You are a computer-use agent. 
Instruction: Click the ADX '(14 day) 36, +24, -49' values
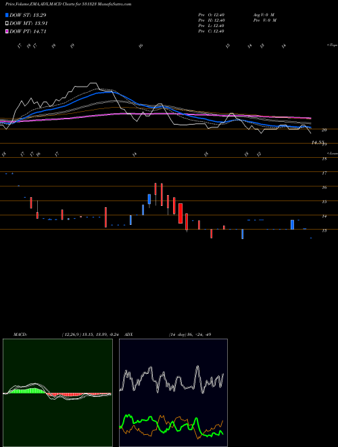(190, 335)
